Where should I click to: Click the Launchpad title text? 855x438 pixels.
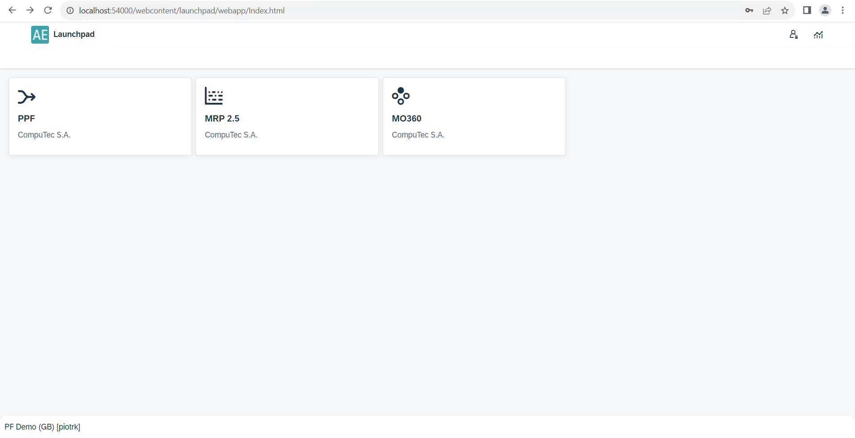click(74, 34)
